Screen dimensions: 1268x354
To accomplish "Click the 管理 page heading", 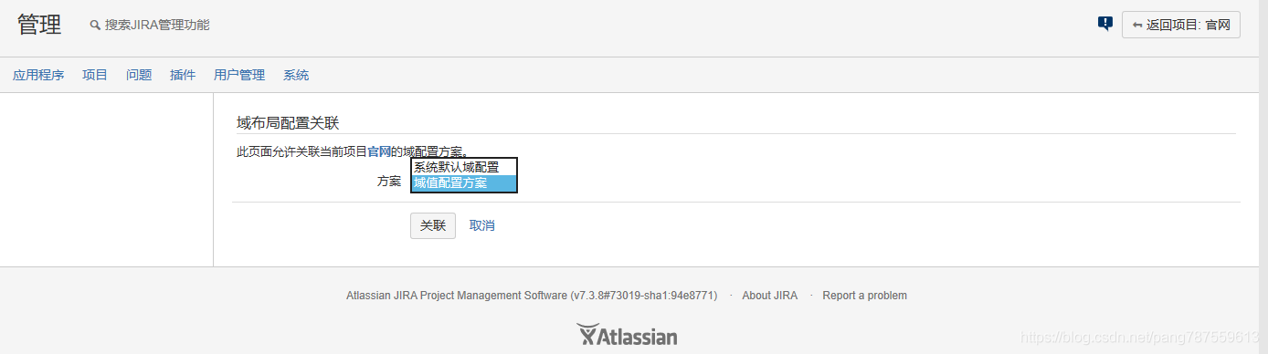I will (39, 25).
